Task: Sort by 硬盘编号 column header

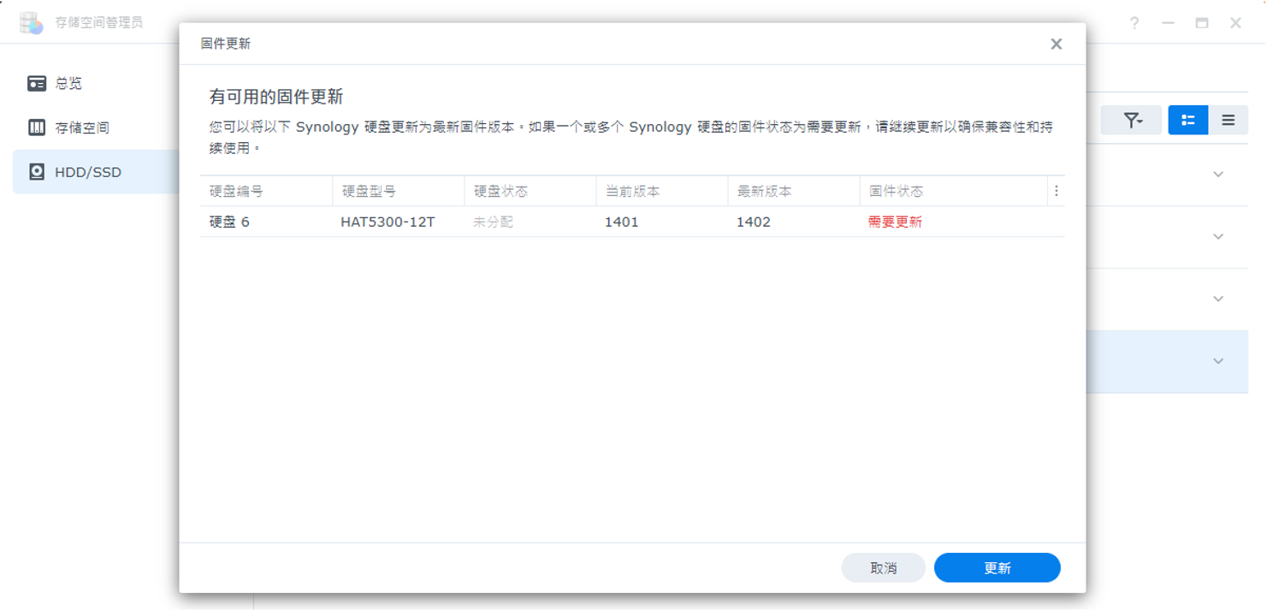Action: [x=266, y=191]
